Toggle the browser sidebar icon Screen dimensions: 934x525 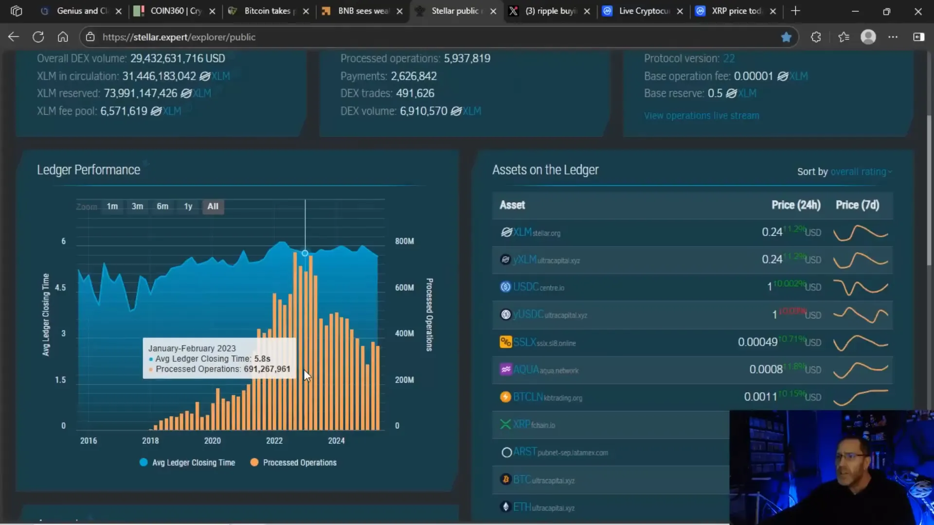(919, 37)
